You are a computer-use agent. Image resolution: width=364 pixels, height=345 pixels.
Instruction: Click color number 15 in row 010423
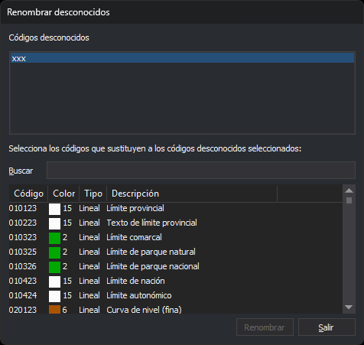(67, 281)
